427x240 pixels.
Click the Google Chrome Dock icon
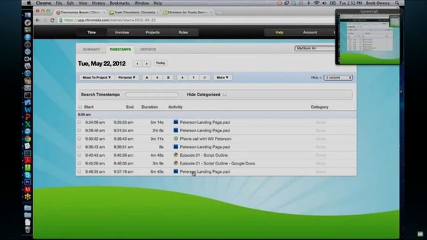click(x=28, y=139)
